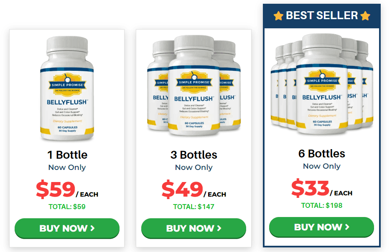
Task: Click the '1 Bottle' heading
Action: (67, 155)
